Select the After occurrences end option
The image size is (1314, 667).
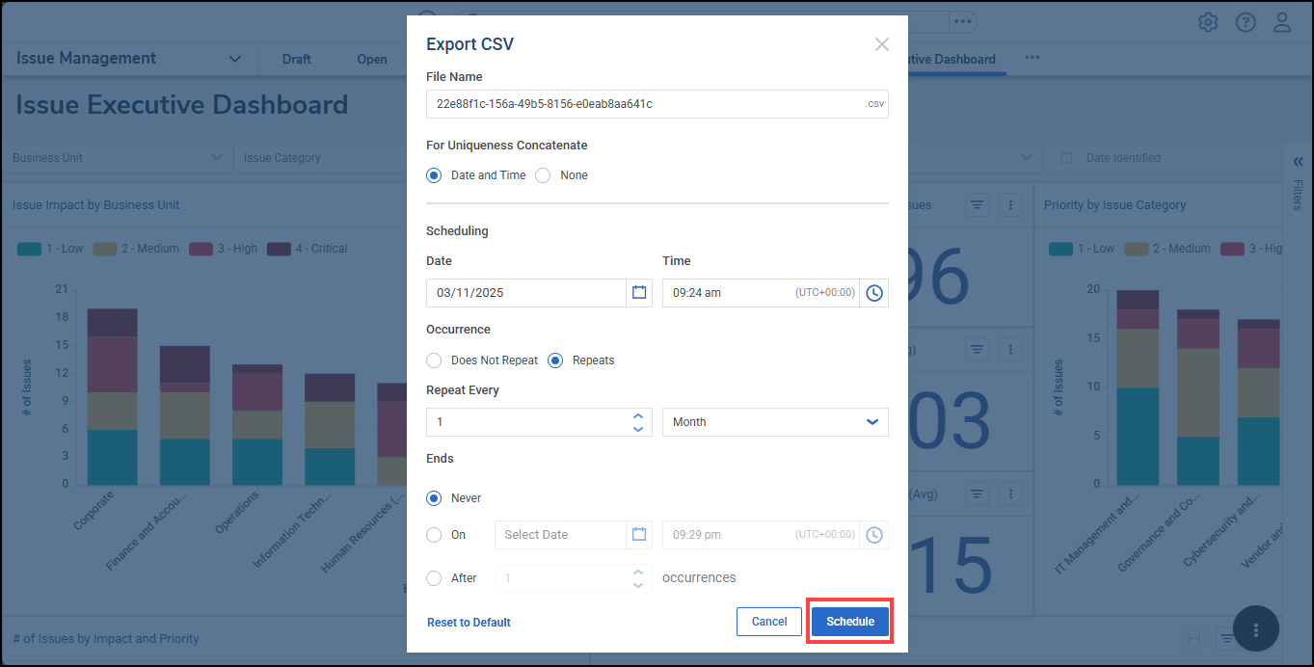point(435,578)
